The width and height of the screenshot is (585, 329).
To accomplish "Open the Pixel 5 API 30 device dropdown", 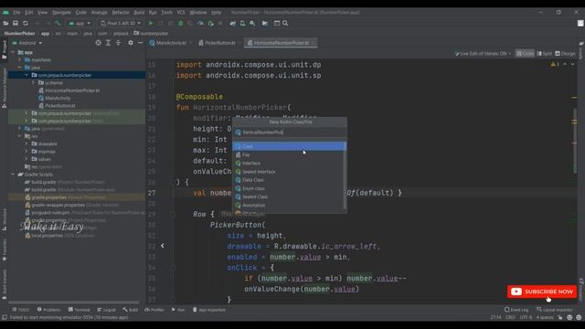I will (121, 23).
